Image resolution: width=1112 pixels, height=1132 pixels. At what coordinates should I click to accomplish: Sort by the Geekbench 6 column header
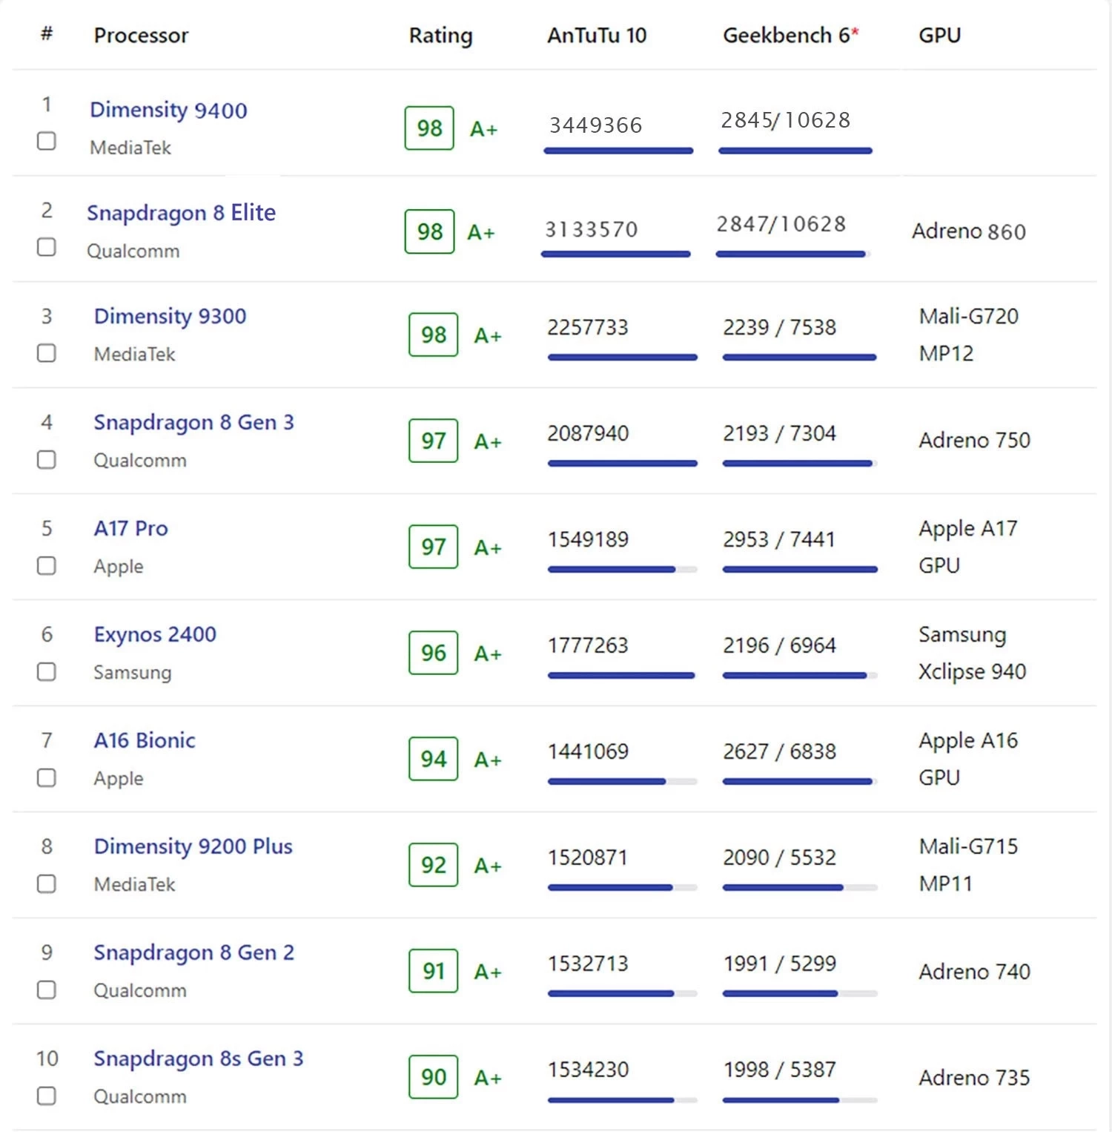790,36
